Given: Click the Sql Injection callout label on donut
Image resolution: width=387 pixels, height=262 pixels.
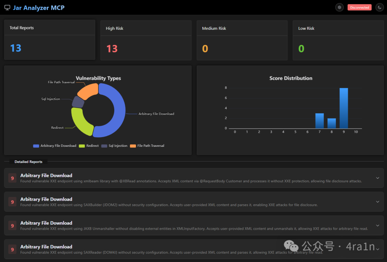Looking at the screenshot, I should coord(51,99).
